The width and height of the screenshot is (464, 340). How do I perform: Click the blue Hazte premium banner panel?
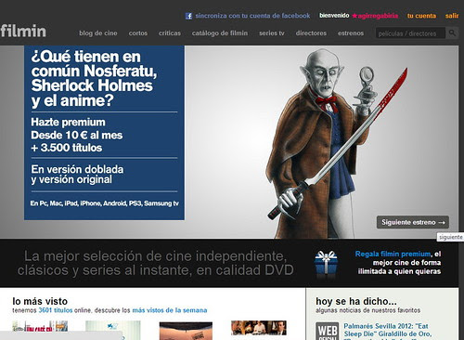coord(104,133)
